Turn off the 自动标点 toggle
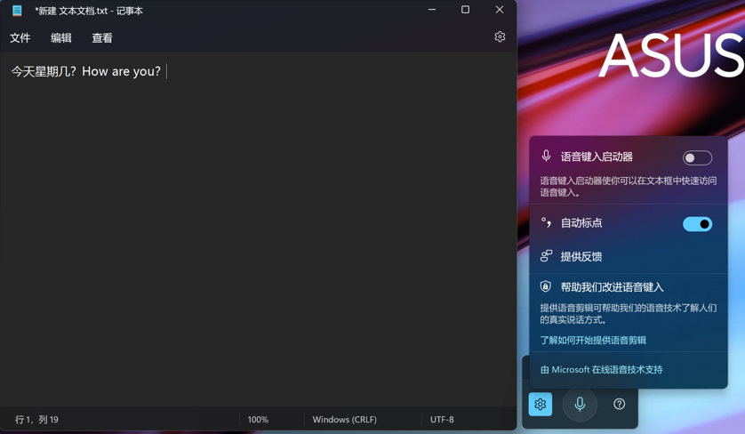The image size is (745, 434). pos(697,224)
